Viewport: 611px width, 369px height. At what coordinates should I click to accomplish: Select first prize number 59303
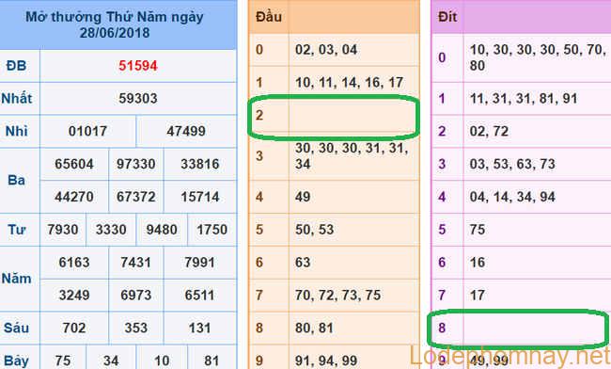pos(138,98)
